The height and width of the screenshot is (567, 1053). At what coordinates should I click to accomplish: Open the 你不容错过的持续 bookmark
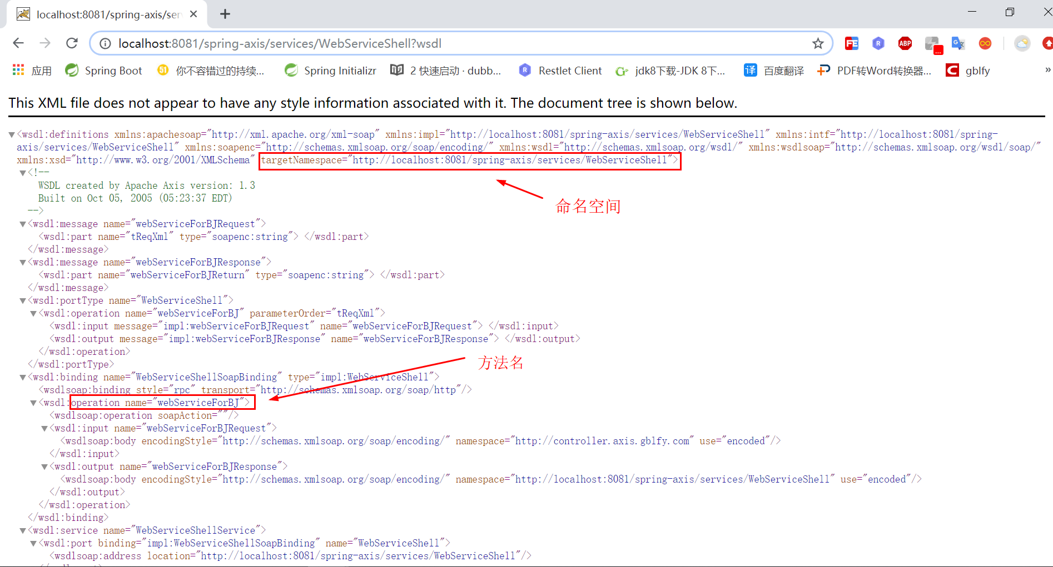click(211, 71)
